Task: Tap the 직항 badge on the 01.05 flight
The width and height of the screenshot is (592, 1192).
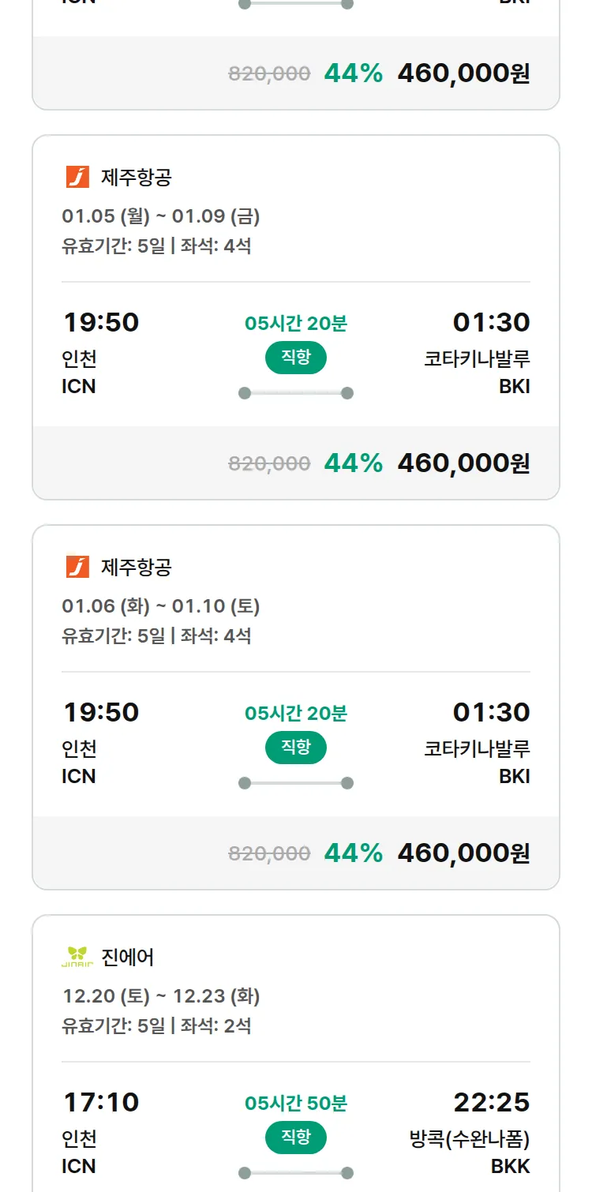Action: pos(296,358)
